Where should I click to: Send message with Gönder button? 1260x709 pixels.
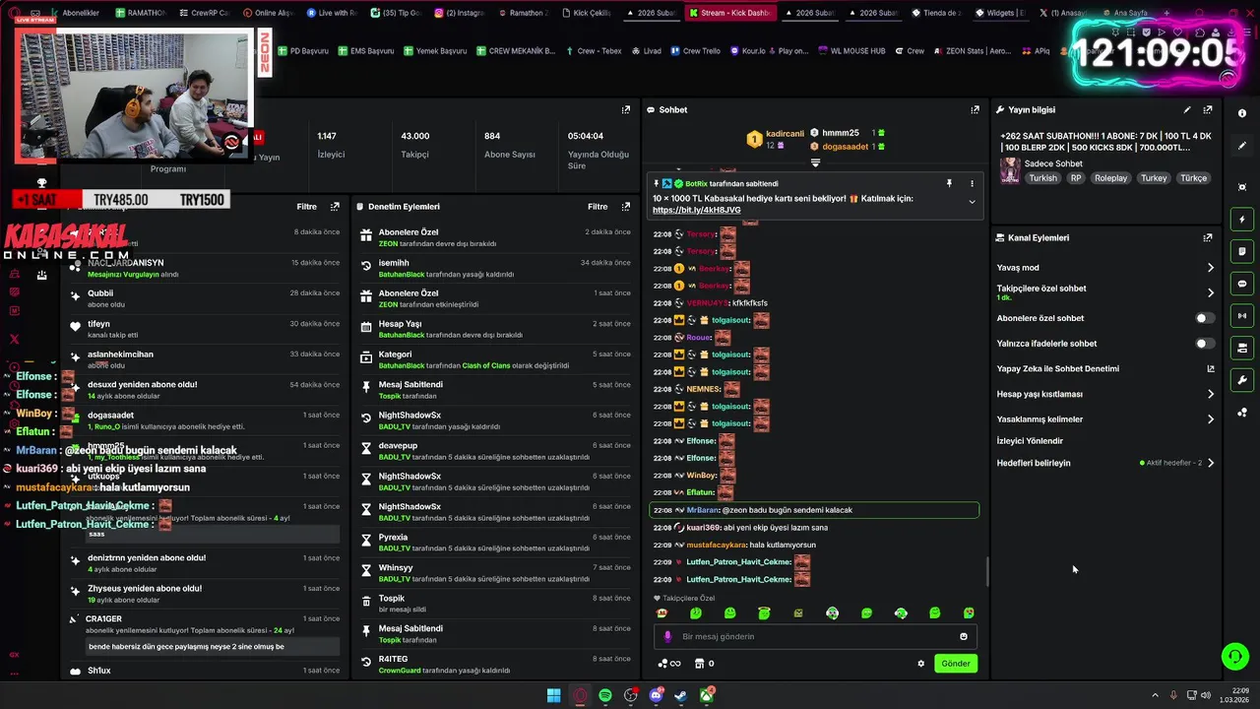(x=955, y=664)
